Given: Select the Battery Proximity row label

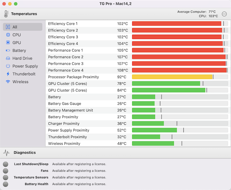Looking at the screenshot, I should coord(63,117).
